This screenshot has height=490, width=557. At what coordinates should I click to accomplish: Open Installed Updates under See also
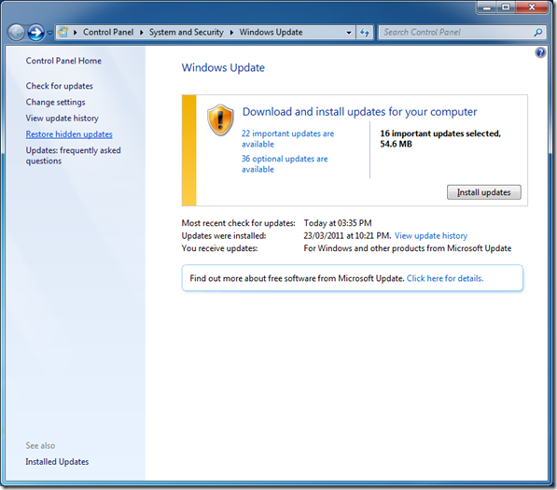coord(57,462)
